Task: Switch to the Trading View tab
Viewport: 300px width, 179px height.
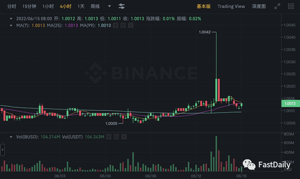Action: [x=231, y=6]
